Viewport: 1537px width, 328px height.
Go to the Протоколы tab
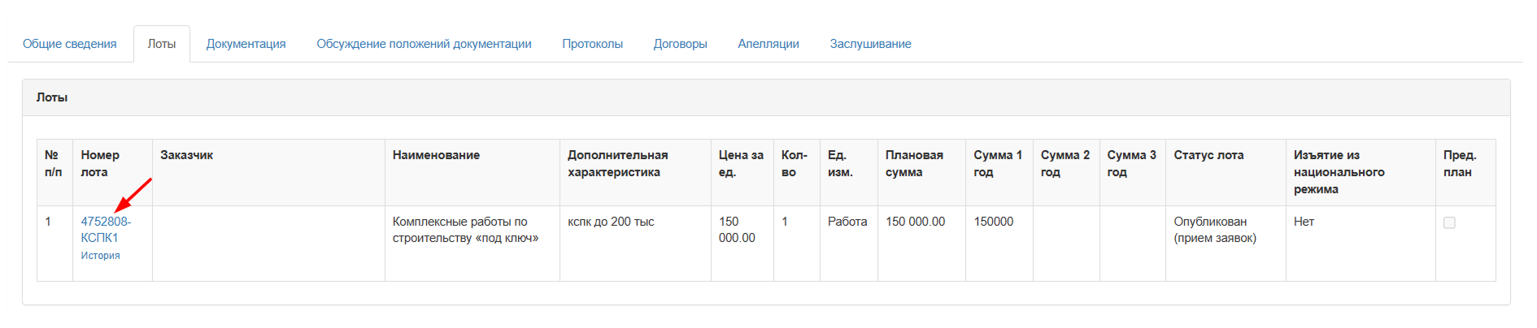[x=592, y=44]
